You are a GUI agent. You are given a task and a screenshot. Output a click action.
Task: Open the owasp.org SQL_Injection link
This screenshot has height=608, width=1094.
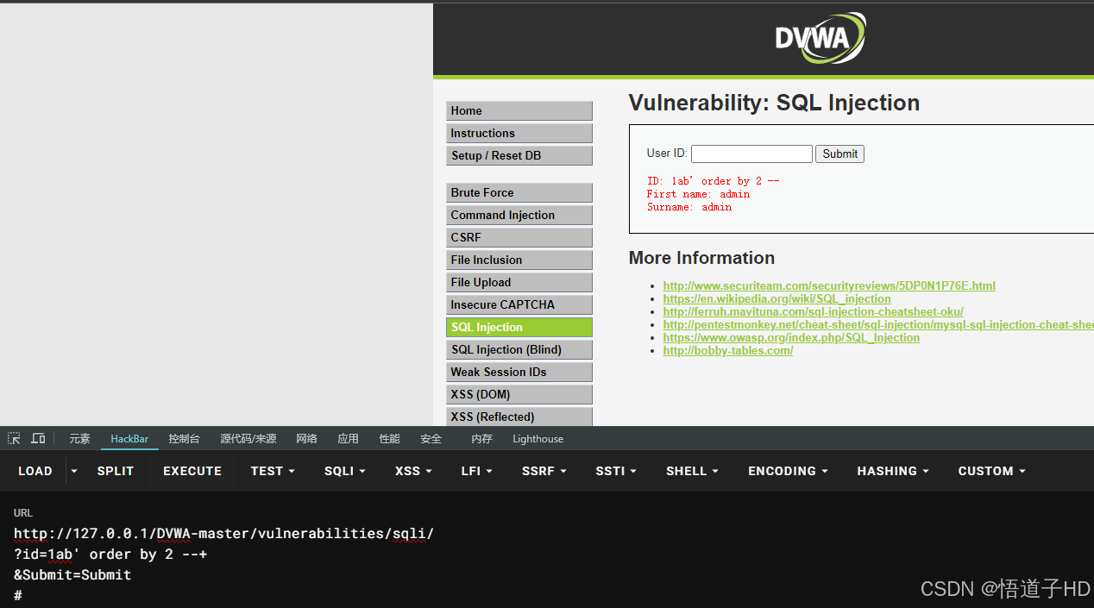tap(791, 337)
